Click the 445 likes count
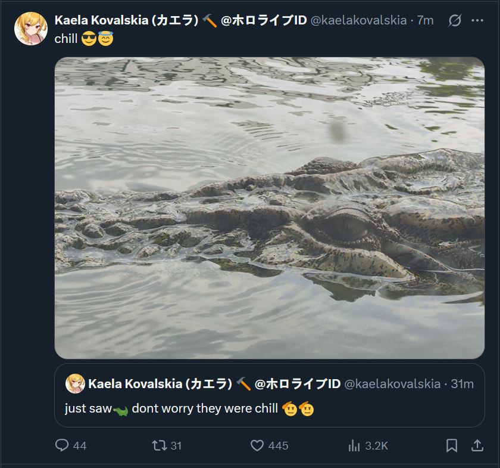500x468 pixels. click(x=278, y=445)
